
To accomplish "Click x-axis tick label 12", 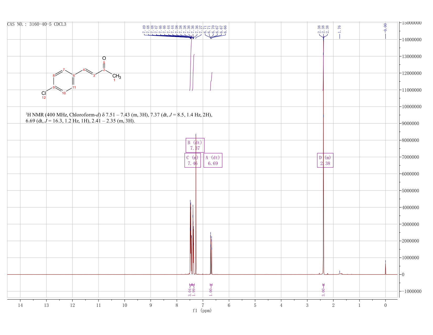I will coord(72,305).
